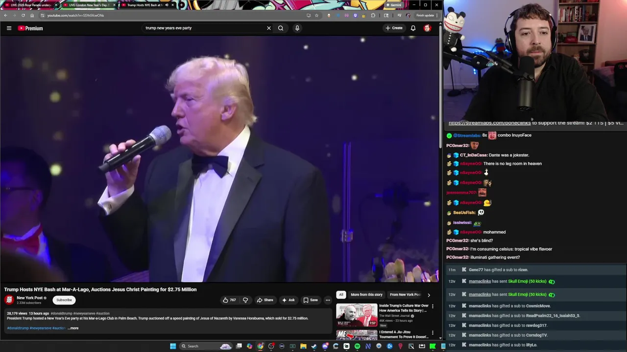The width and height of the screenshot is (627, 352).
Task: Click the Finish update browser button
Action: coord(426,15)
